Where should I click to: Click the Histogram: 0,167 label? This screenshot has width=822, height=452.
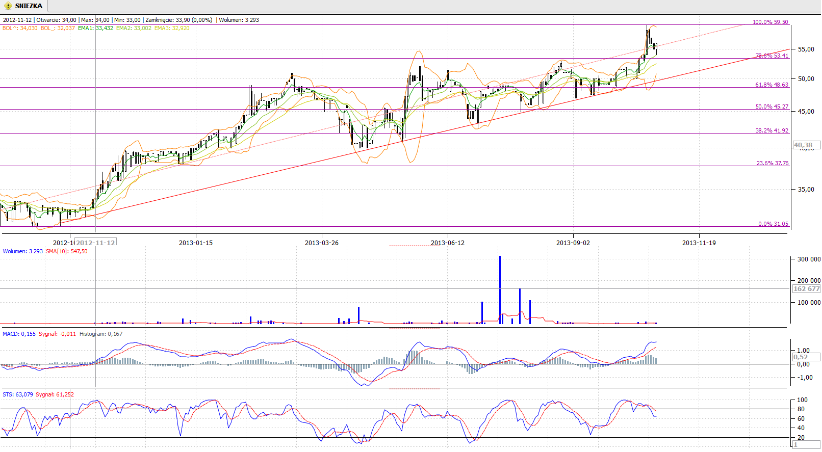point(101,334)
